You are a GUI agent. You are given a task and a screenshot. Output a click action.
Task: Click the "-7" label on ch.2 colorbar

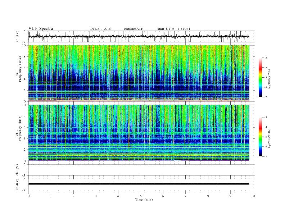pyautogui.click(x=265, y=156)
